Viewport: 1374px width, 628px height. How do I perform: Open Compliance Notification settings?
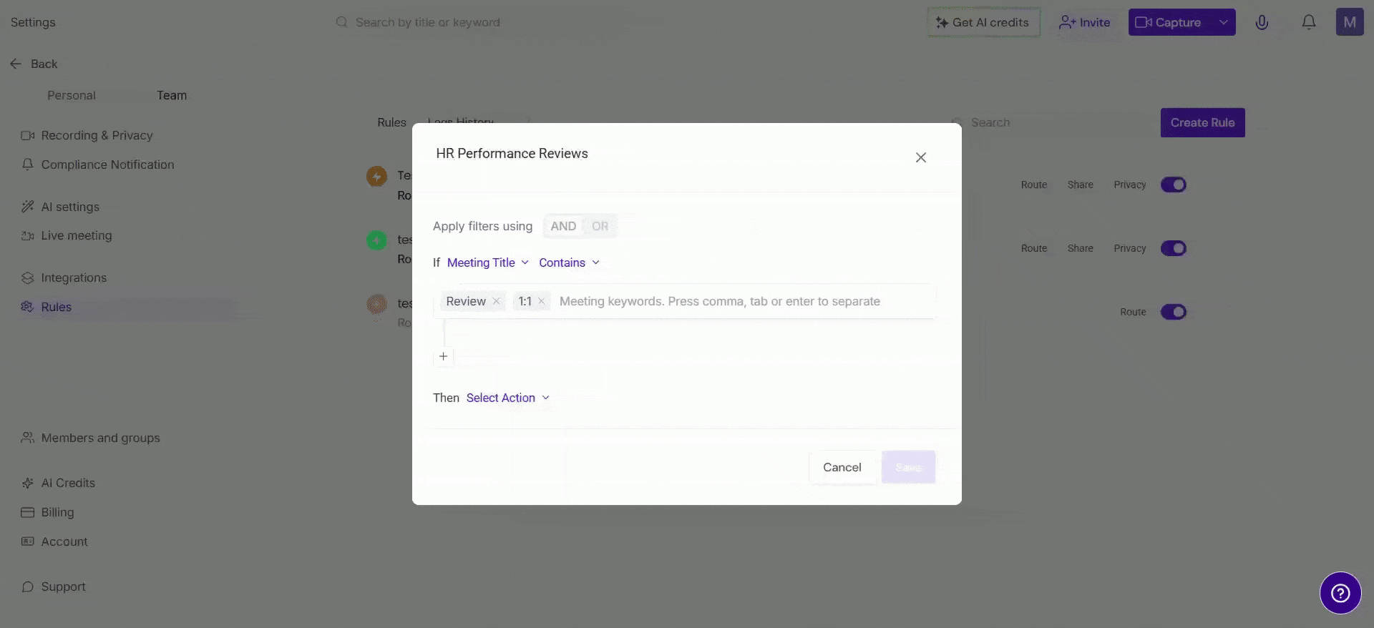pos(97,165)
